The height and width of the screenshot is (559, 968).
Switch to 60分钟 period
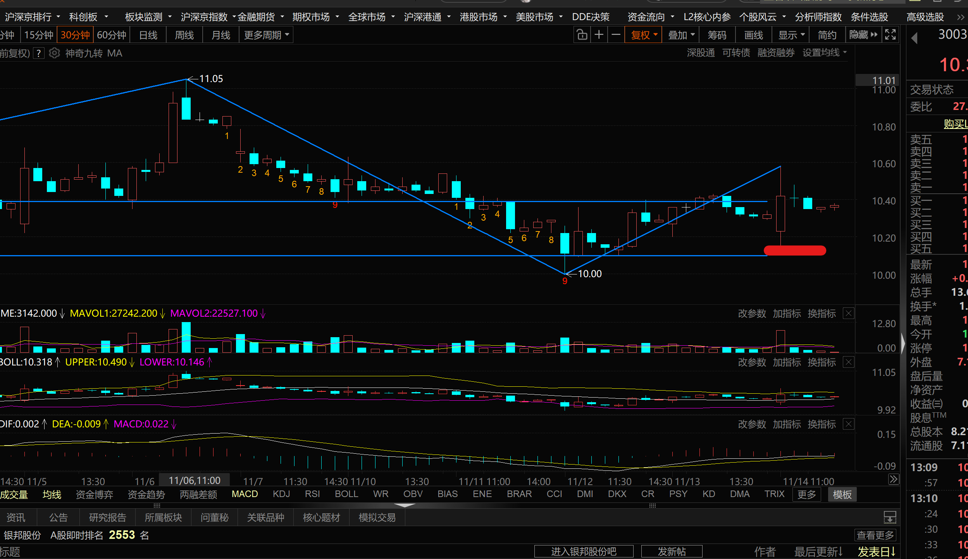(x=111, y=35)
